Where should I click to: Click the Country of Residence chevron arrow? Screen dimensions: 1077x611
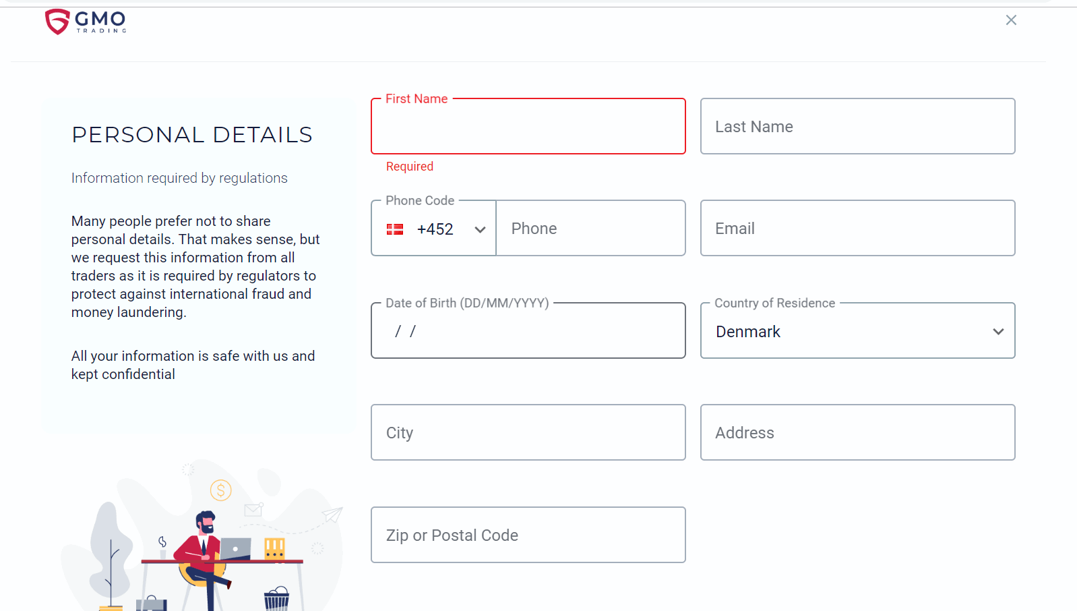pos(998,332)
